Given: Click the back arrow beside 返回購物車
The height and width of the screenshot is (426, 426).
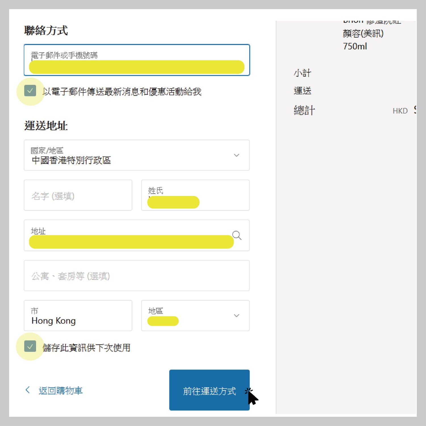Looking at the screenshot, I should pos(28,390).
